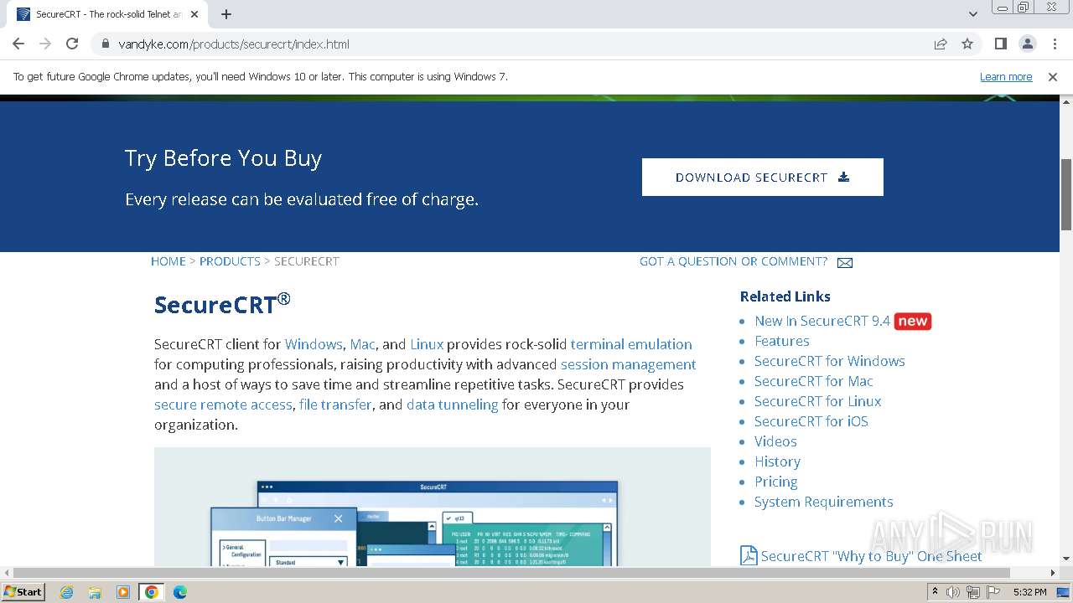This screenshot has height=603, width=1073.
Task: Click the volume speaker tray icon
Action: click(x=953, y=592)
